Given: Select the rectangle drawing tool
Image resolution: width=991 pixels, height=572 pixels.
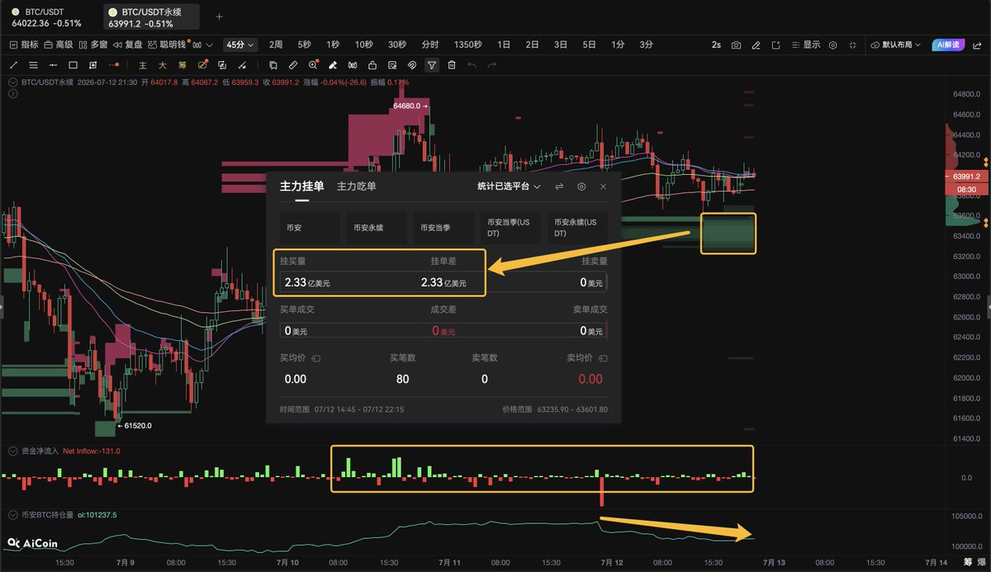Looking at the screenshot, I should coord(73,64).
